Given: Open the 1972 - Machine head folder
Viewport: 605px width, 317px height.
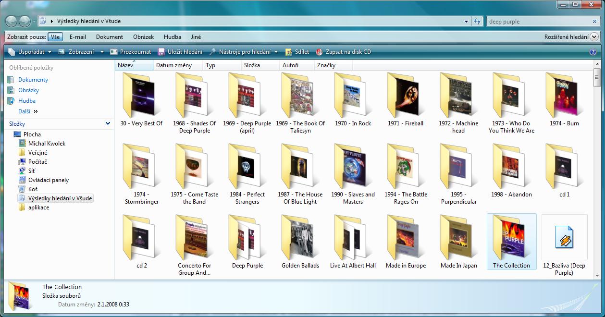Looking at the screenshot, I should [x=458, y=103].
